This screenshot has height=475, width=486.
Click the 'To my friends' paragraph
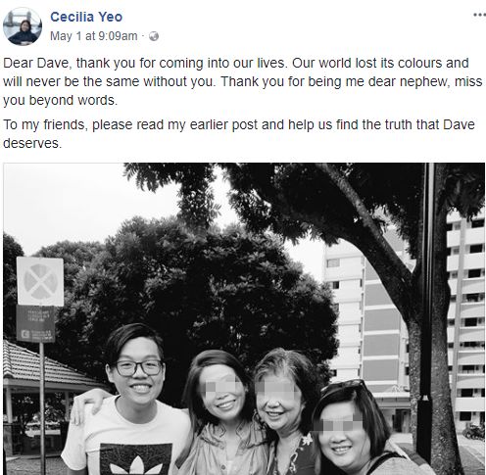239,134
